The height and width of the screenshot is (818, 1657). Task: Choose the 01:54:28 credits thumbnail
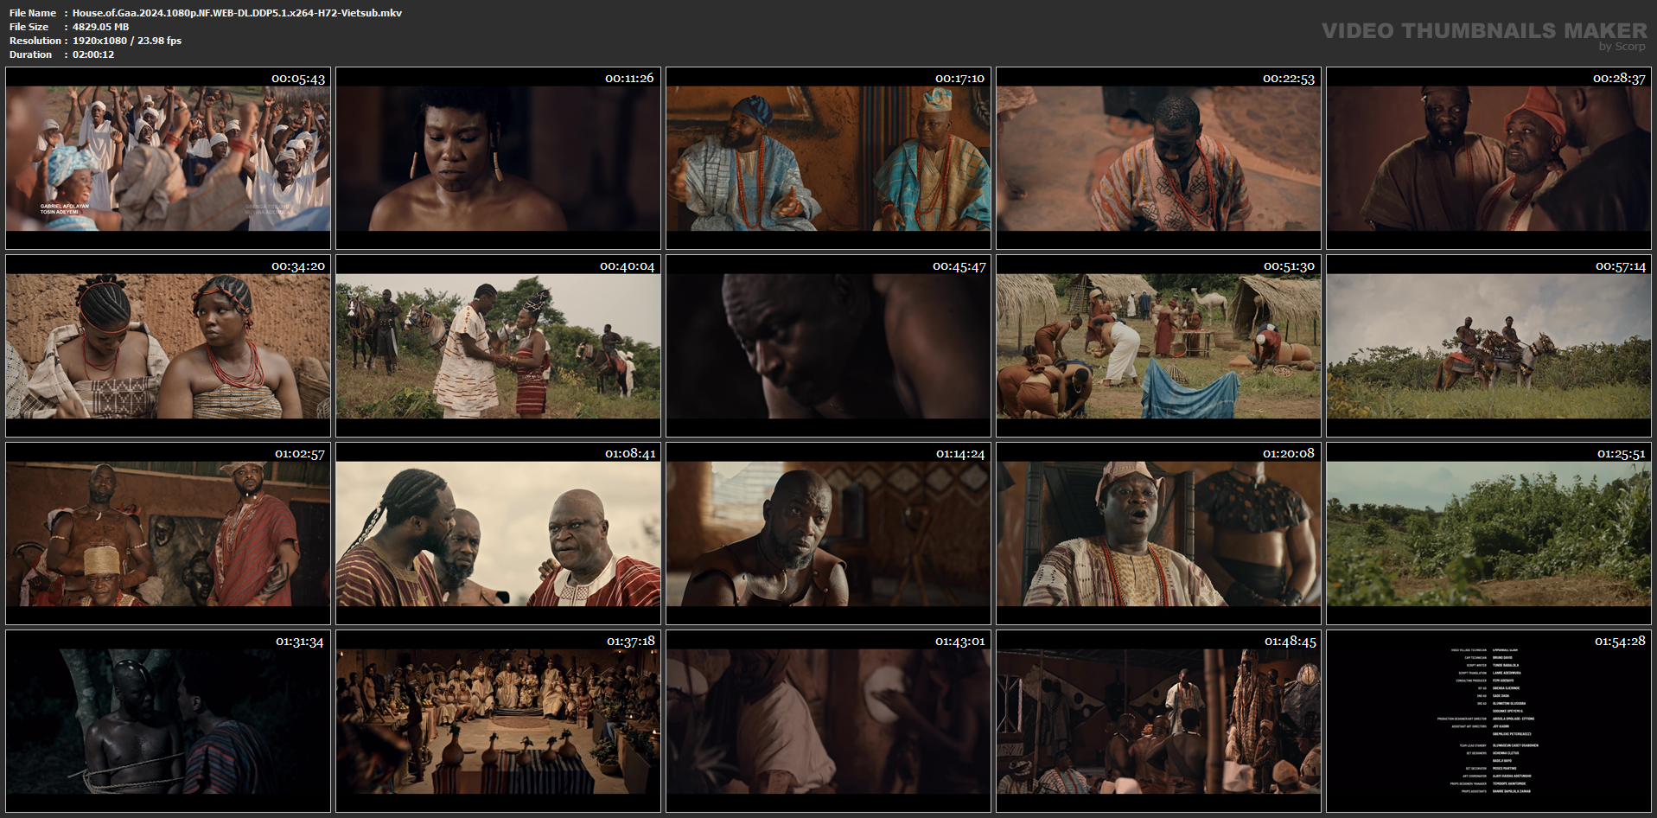pos(1488,721)
